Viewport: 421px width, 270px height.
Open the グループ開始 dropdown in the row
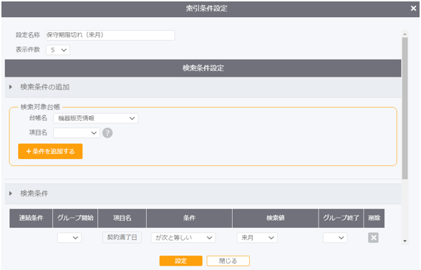click(69, 238)
